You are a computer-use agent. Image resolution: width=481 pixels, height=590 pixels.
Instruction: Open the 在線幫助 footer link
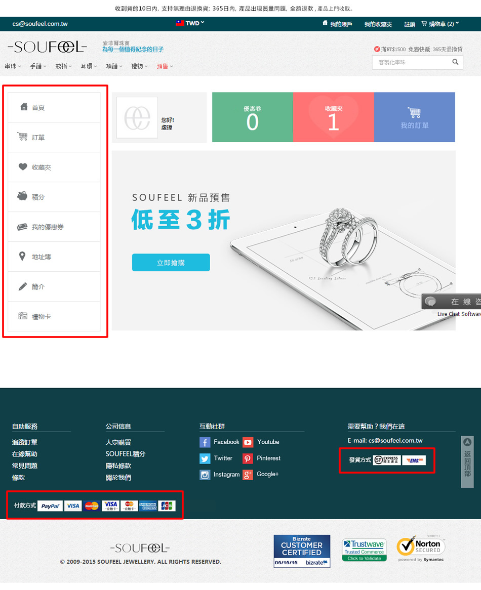point(25,454)
